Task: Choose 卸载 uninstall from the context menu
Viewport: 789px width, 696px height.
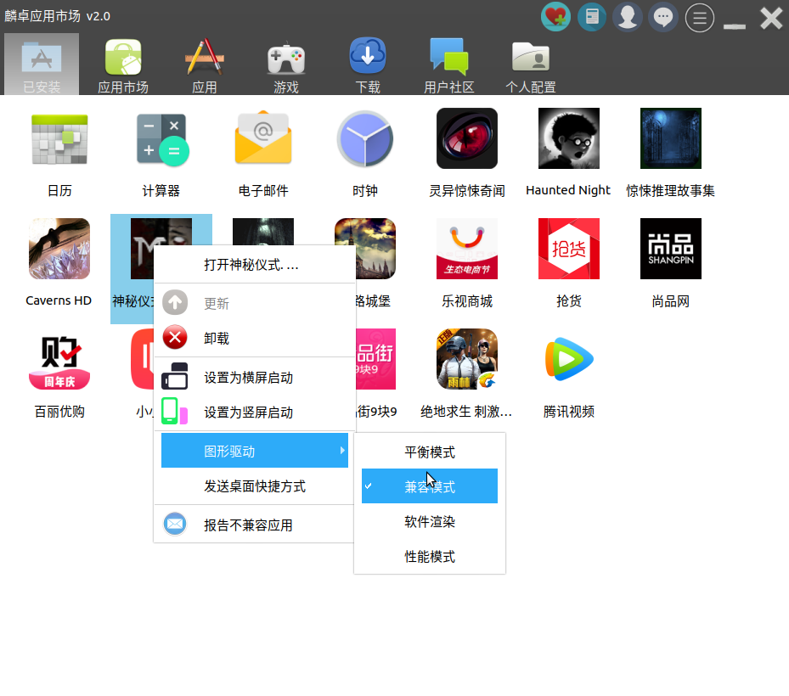Action: click(254, 338)
